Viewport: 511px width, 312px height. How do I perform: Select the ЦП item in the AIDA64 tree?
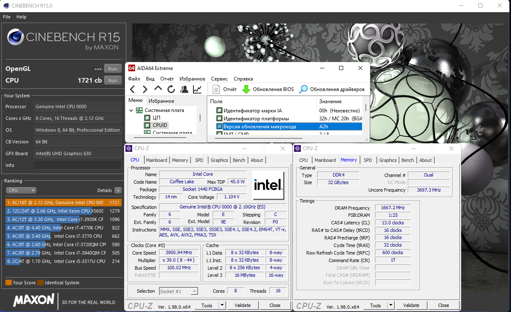coord(156,118)
